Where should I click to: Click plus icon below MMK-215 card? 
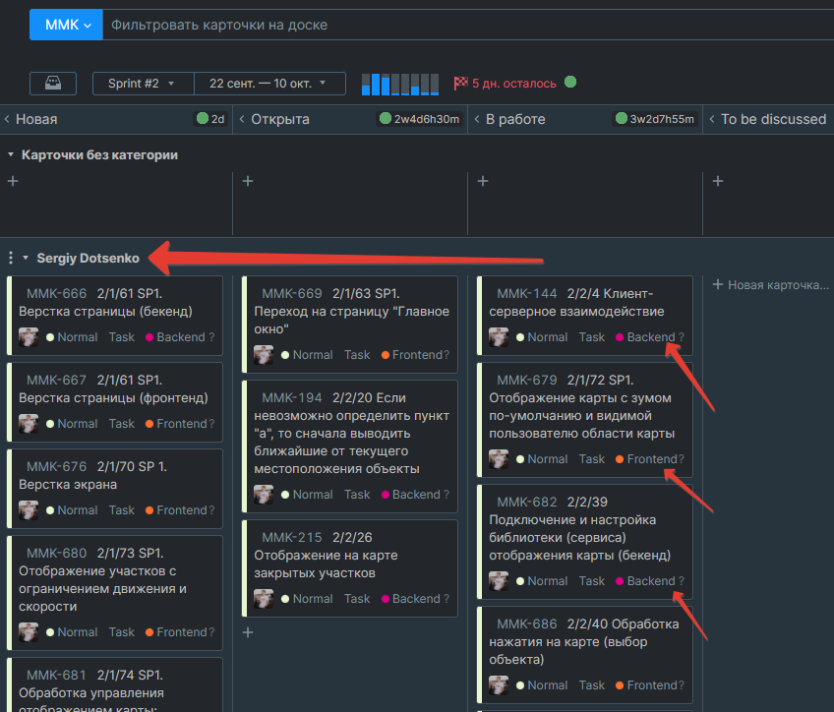(x=248, y=632)
